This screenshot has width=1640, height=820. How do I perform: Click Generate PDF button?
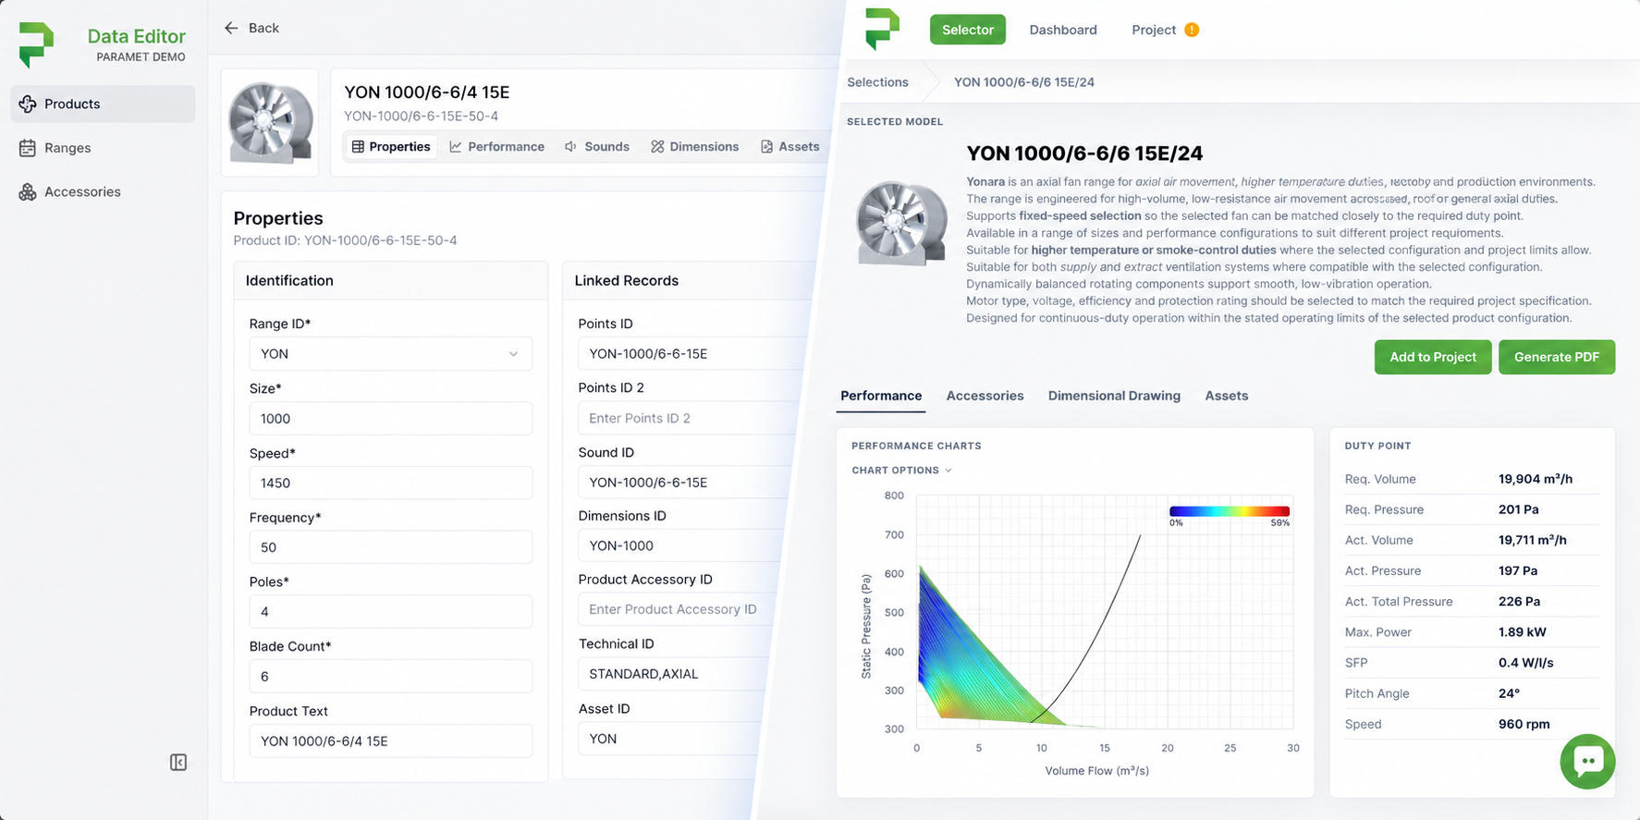[x=1557, y=357]
